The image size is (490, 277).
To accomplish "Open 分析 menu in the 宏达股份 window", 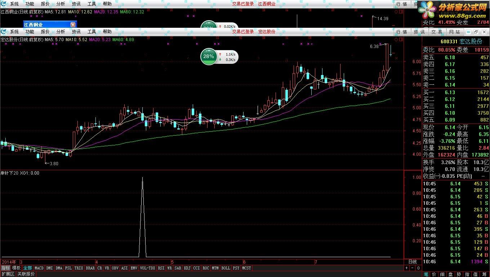I will (61, 32).
